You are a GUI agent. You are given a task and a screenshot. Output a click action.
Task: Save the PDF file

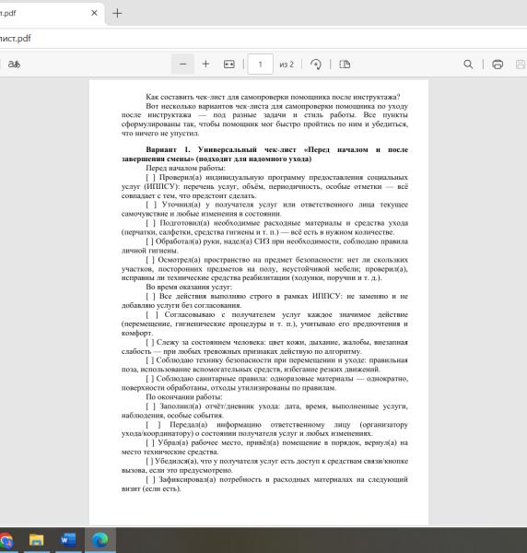point(521,65)
